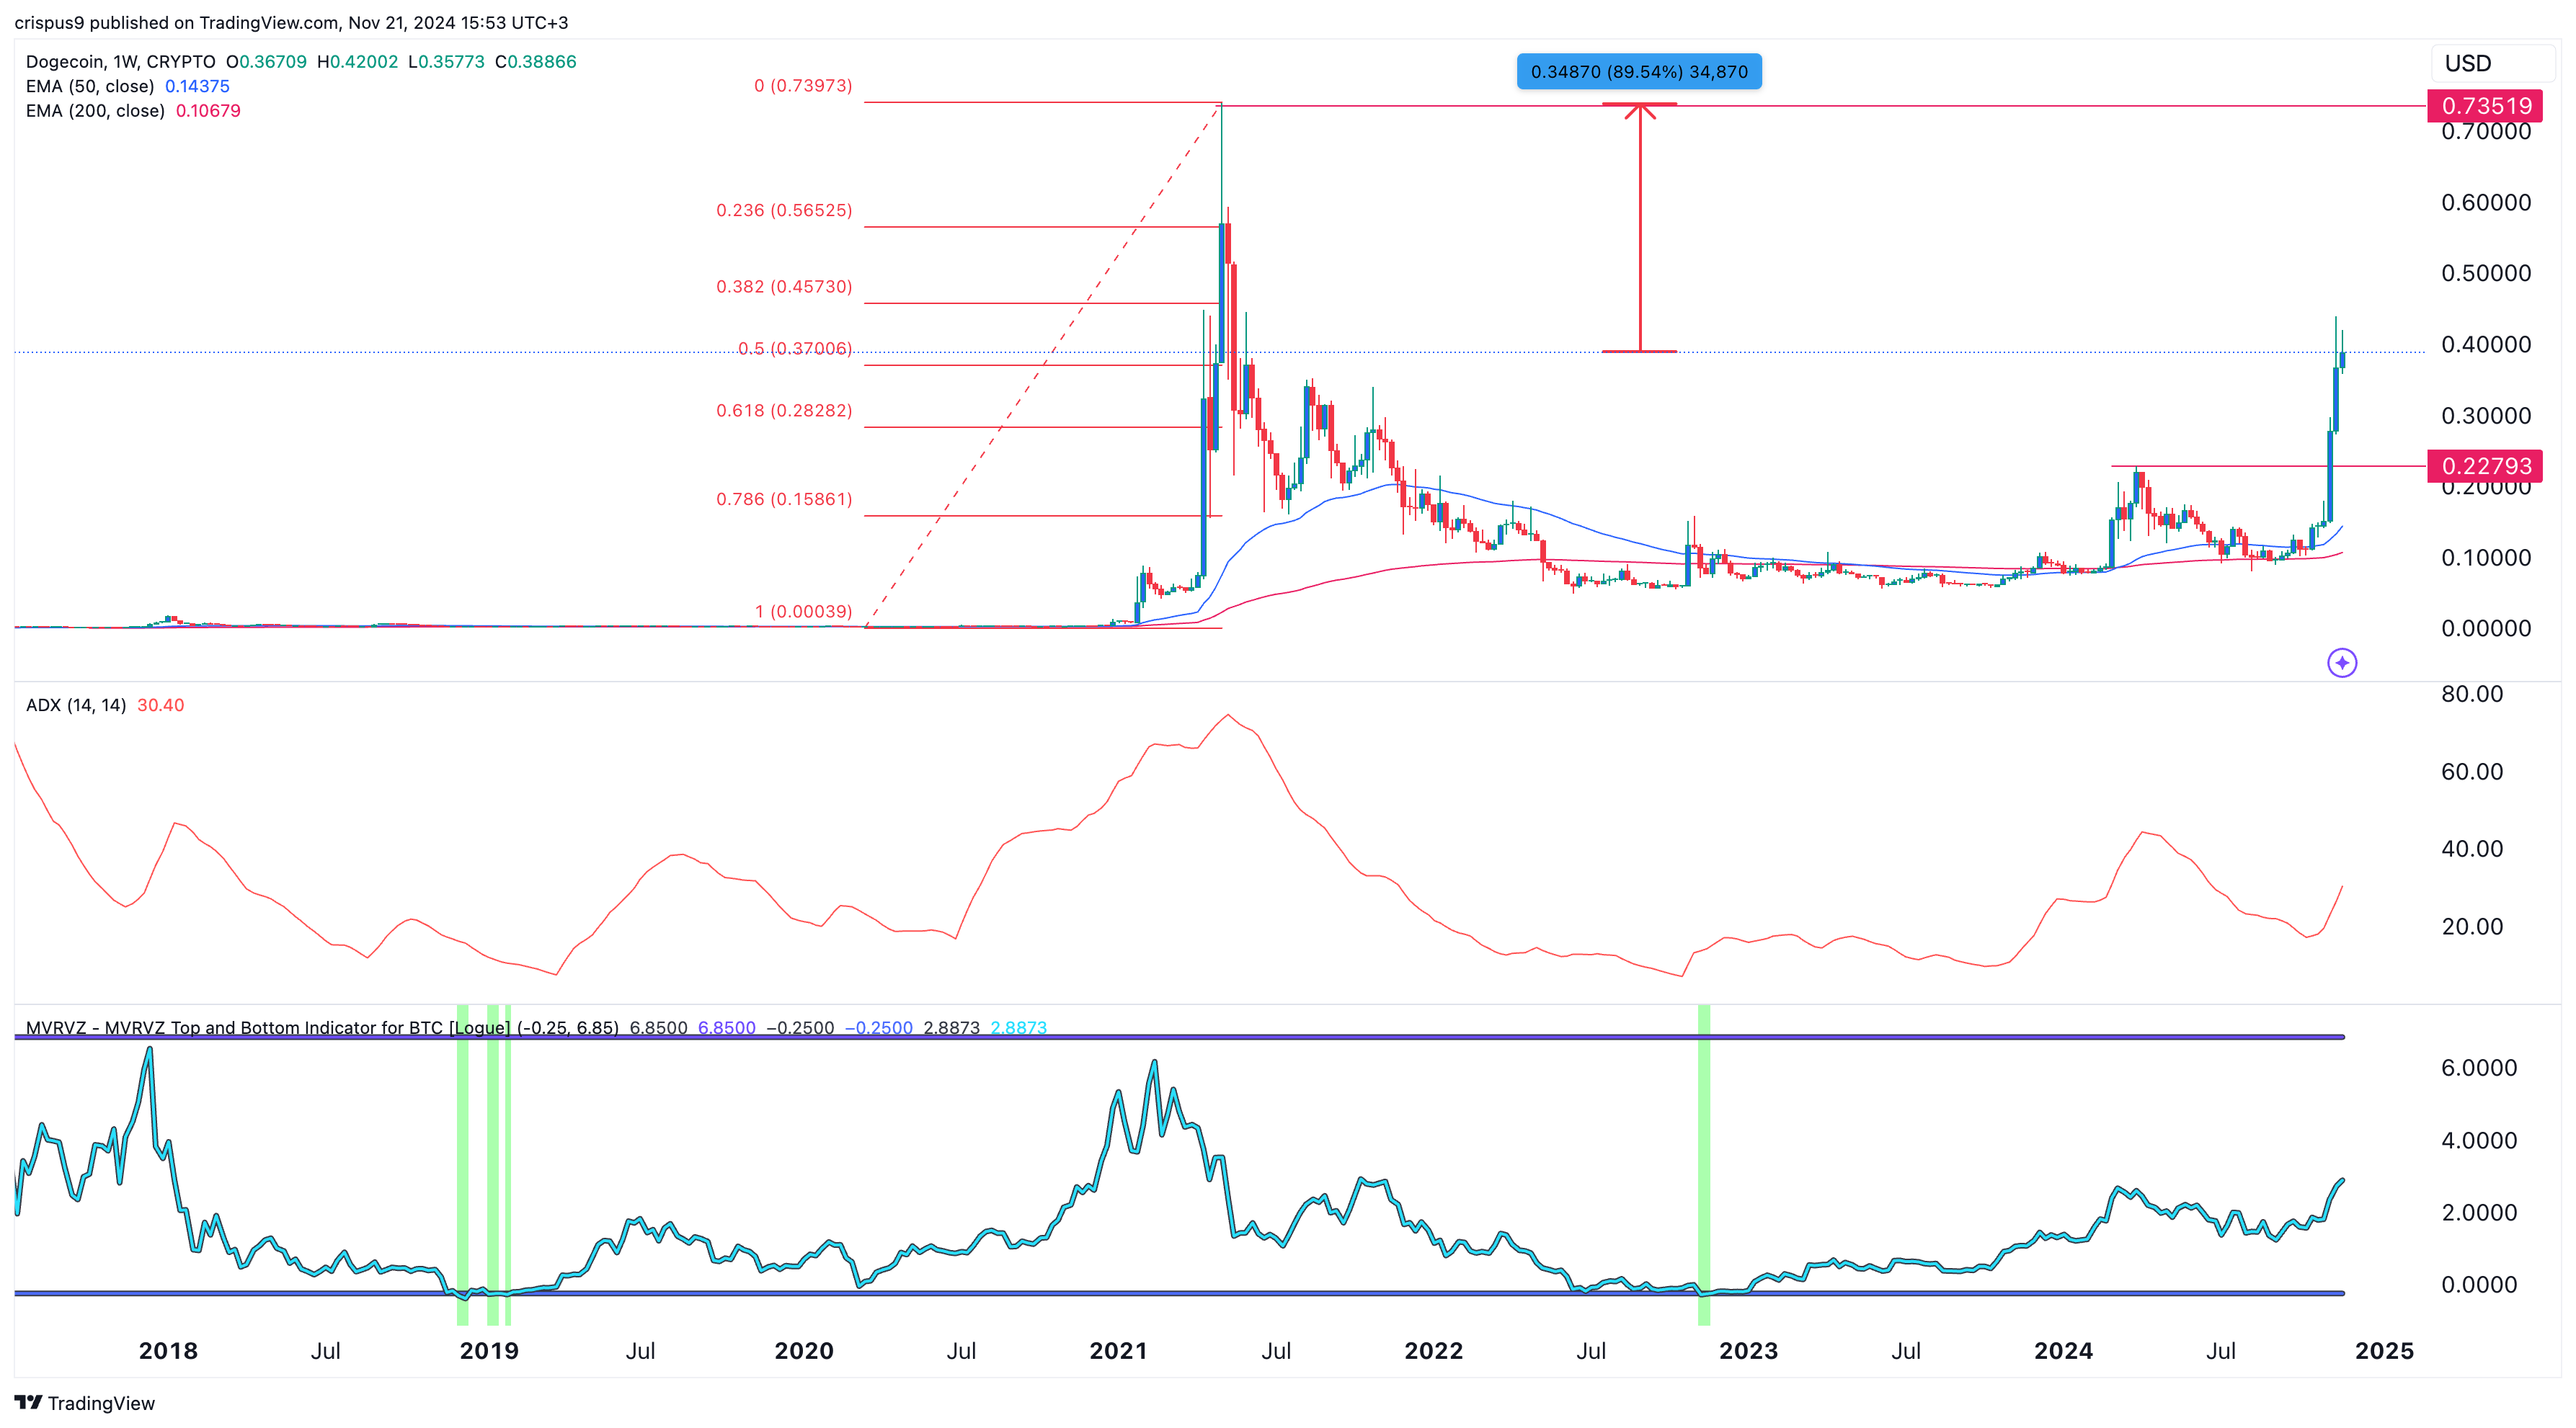2576x1428 pixels.
Task: Click the MVRVZ value 2.8873 in cyan
Action: 1018,1027
